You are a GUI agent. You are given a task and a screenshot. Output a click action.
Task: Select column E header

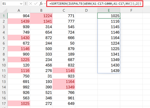point(109,10)
